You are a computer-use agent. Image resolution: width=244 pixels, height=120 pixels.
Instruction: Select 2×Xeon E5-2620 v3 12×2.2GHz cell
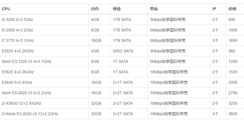pos(30,114)
